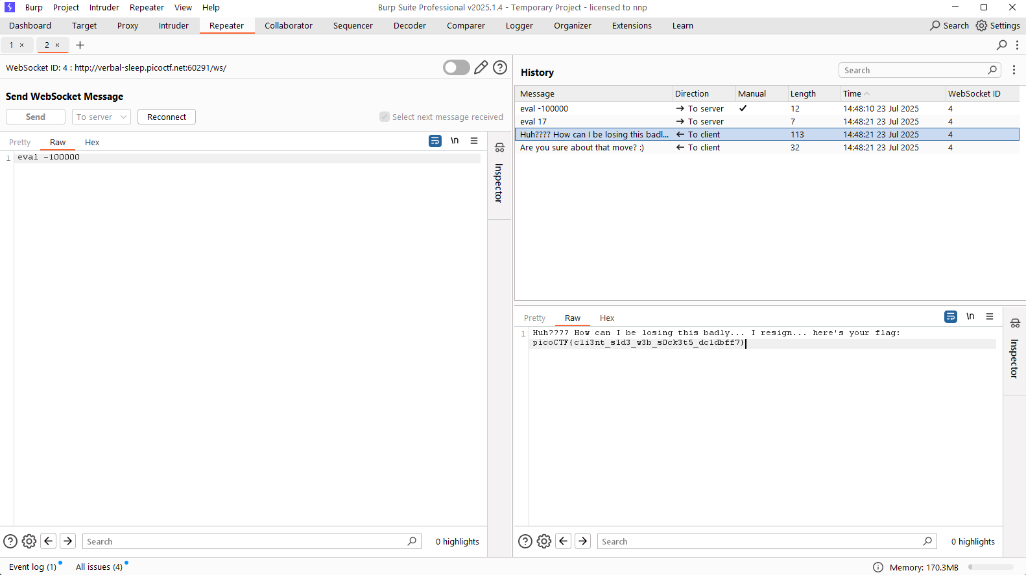Toggle word wrap in history message viewer
Image resolution: width=1026 pixels, height=575 pixels.
(951, 316)
